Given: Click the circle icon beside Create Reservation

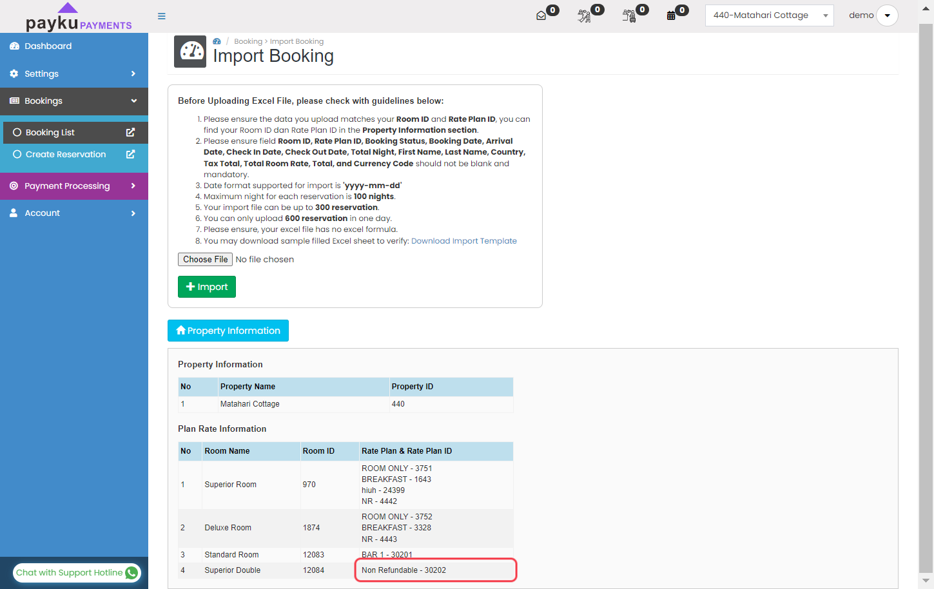Looking at the screenshot, I should 17,155.
